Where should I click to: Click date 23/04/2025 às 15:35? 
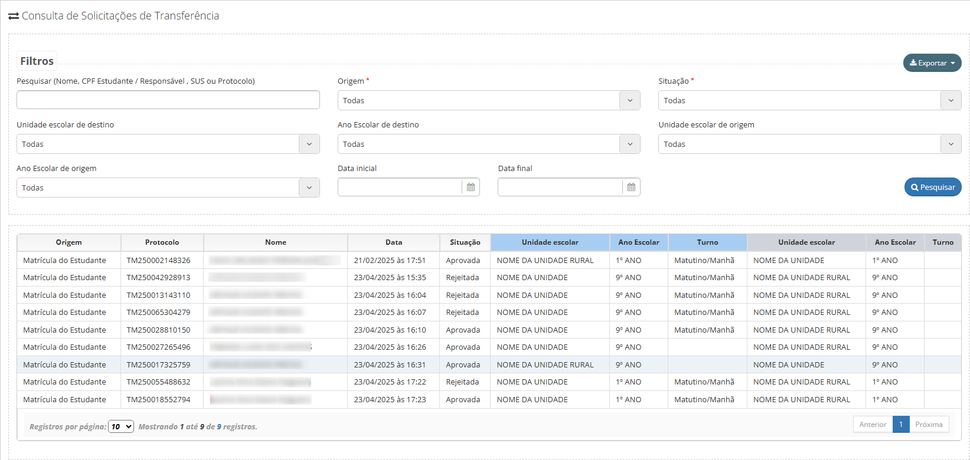tap(390, 277)
